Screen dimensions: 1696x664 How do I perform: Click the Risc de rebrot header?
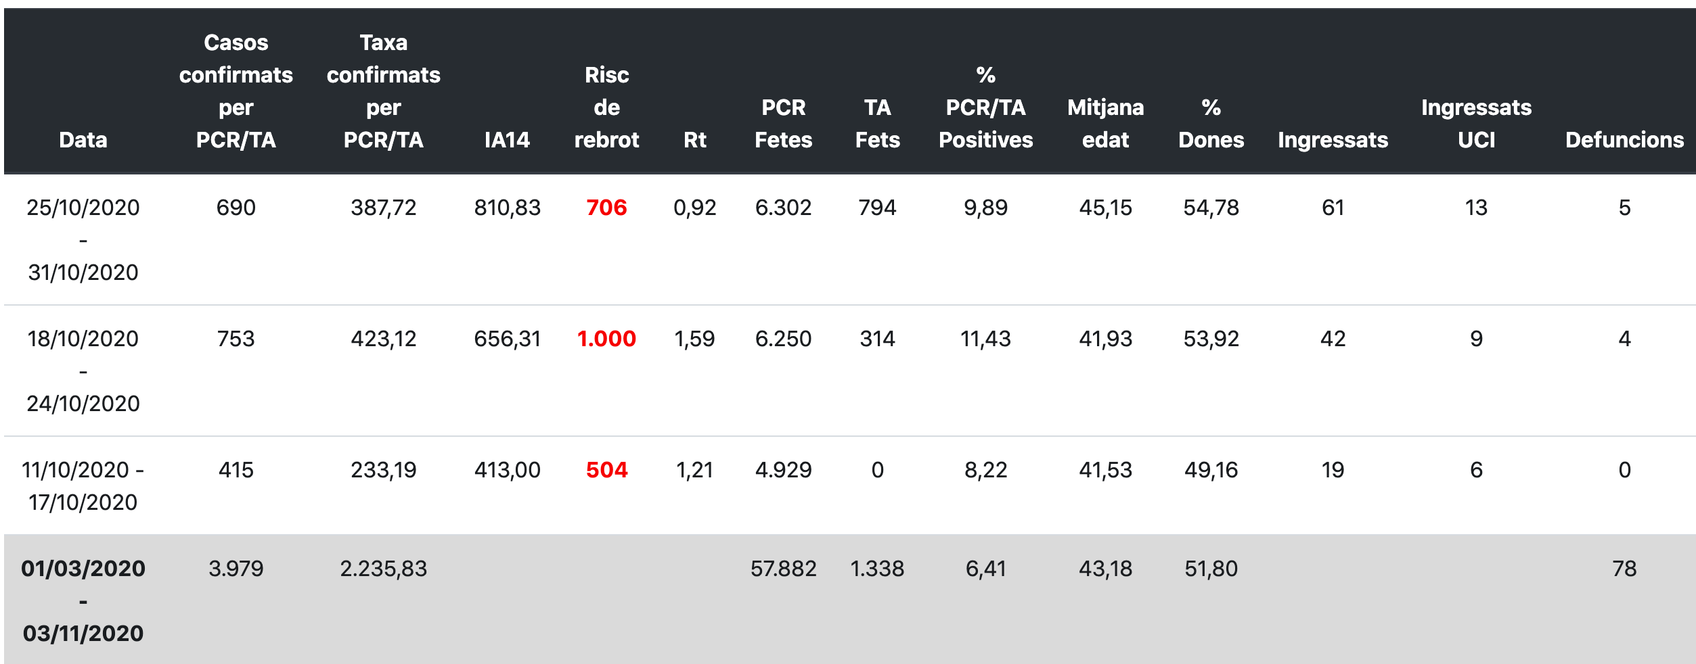pyautogui.click(x=606, y=108)
